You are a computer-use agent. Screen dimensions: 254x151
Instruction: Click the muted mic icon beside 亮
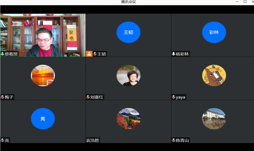[2, 141]
